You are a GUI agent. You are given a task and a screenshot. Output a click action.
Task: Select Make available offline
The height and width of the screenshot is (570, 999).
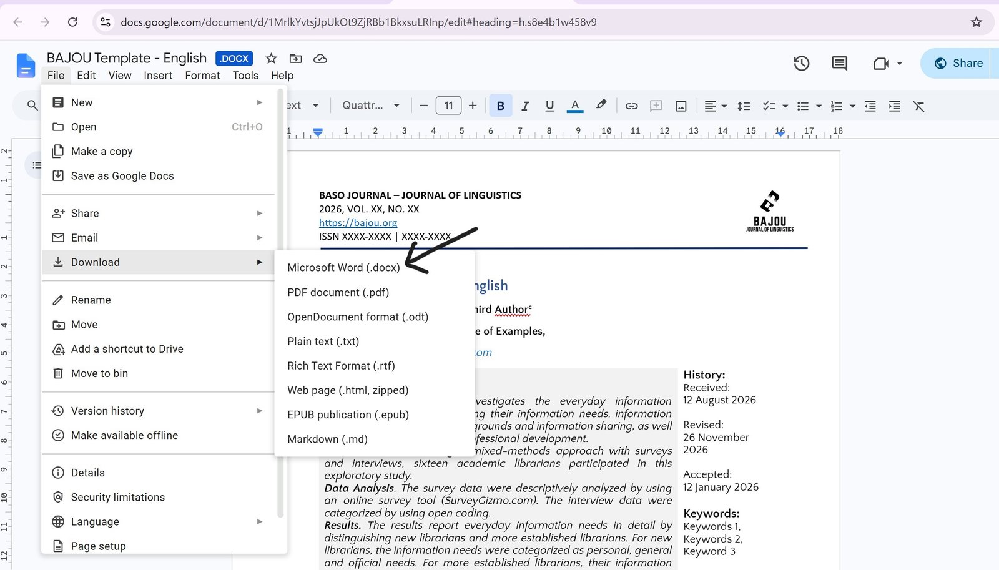click(x=158, y=435)
